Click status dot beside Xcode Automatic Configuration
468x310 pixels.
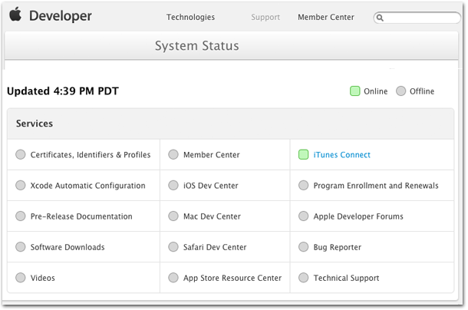[21, 185]
